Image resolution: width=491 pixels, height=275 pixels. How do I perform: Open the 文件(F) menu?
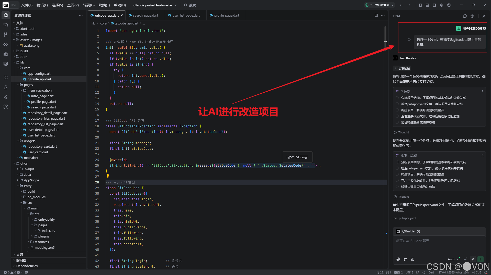tap(27, 5)
